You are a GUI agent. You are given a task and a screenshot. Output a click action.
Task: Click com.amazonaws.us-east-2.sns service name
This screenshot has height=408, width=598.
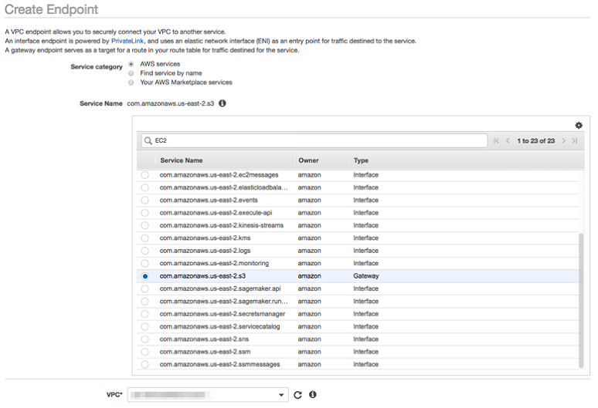(x=204, y=339)
